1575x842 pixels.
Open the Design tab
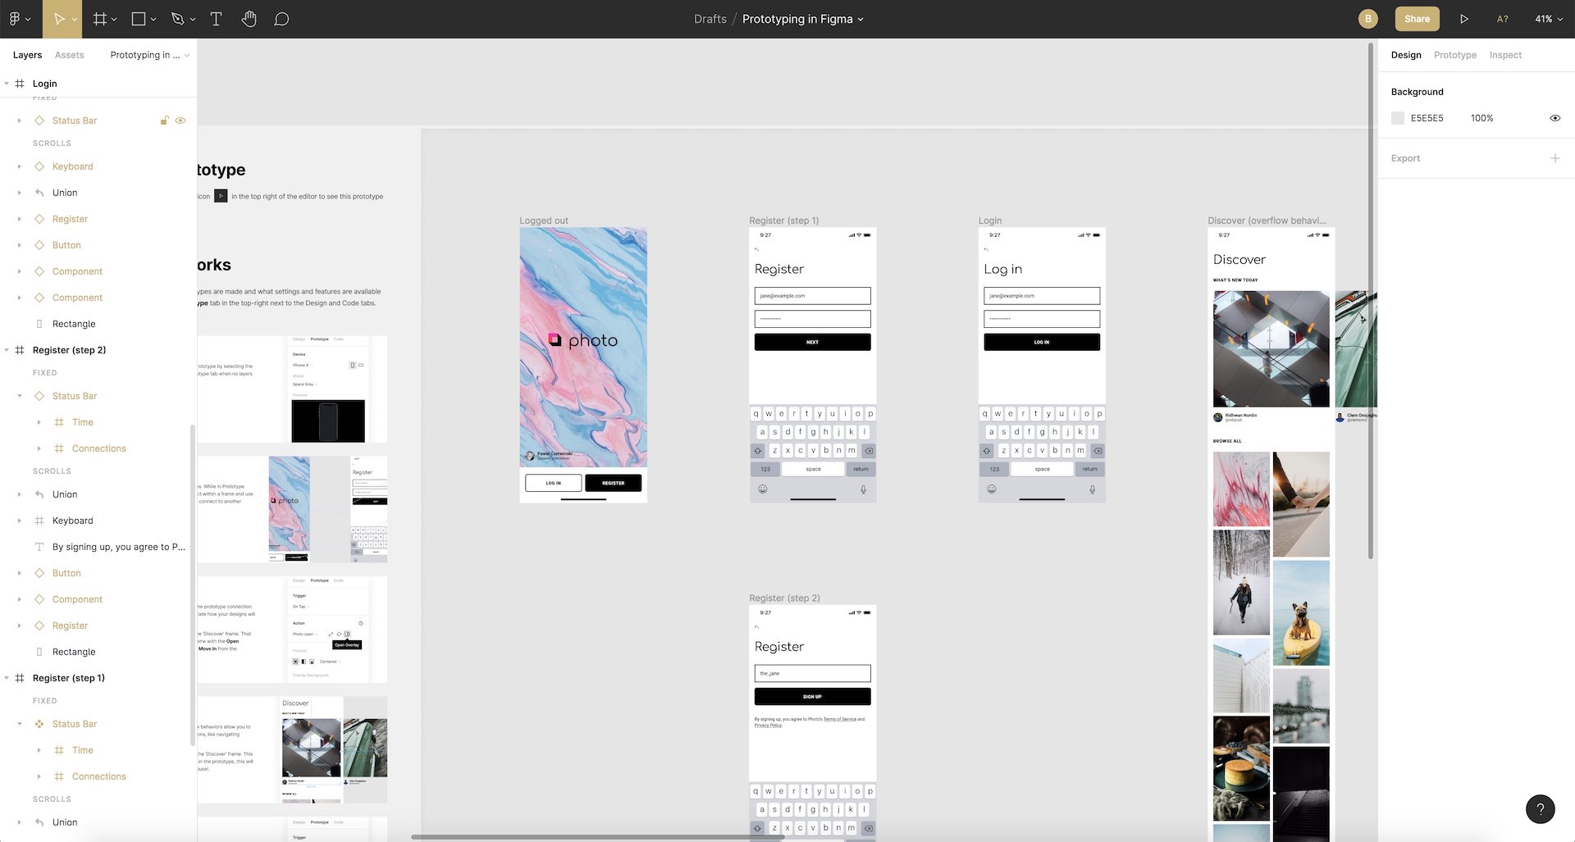[x=1406, y=55]
